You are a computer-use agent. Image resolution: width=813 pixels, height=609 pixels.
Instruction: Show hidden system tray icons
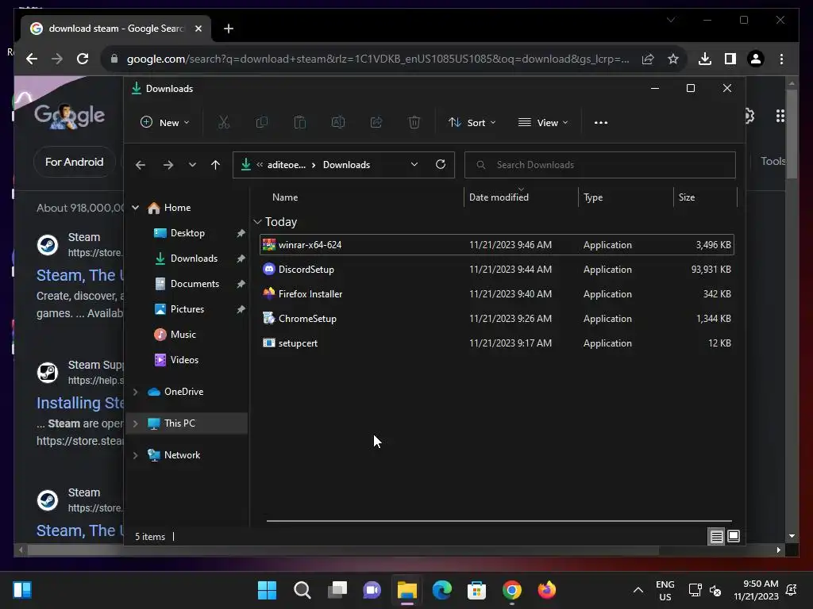tap(638, 590)
